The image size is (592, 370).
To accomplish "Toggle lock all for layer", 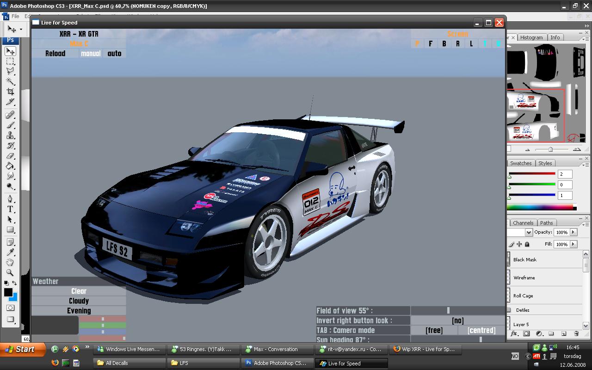I will (527, 244).
